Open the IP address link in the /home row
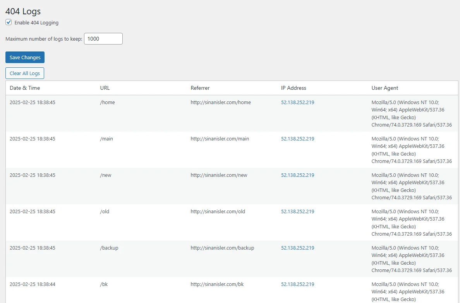Viewport: 460px width, 303px height. pyautogui.click(x=297, y=103)
